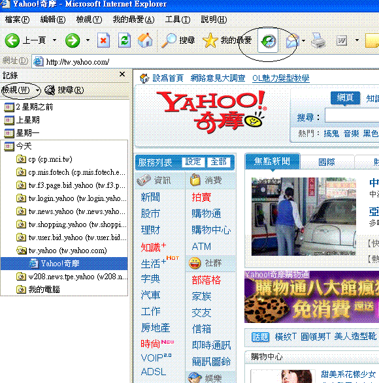Image resolution: width=379 pixels, height=383 pixels.
Task: Open the 拍賣 service link
Action: pos(201,197)
